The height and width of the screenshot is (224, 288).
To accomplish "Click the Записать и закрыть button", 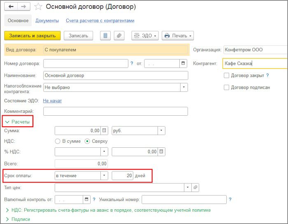I will coord(33,36).
